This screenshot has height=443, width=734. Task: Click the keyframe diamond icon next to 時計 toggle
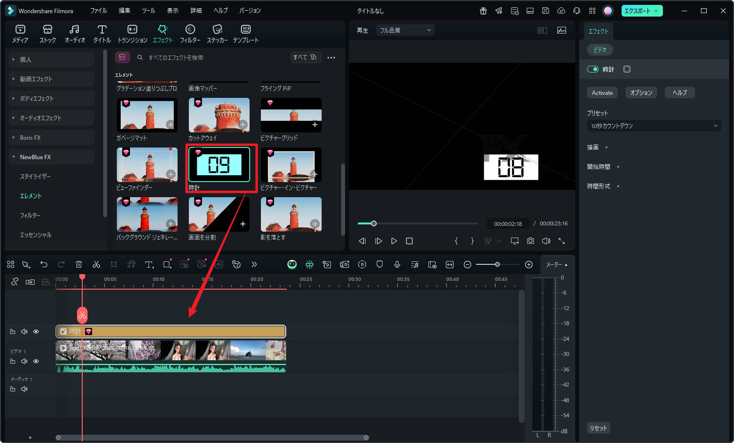(x=627, y=69)
